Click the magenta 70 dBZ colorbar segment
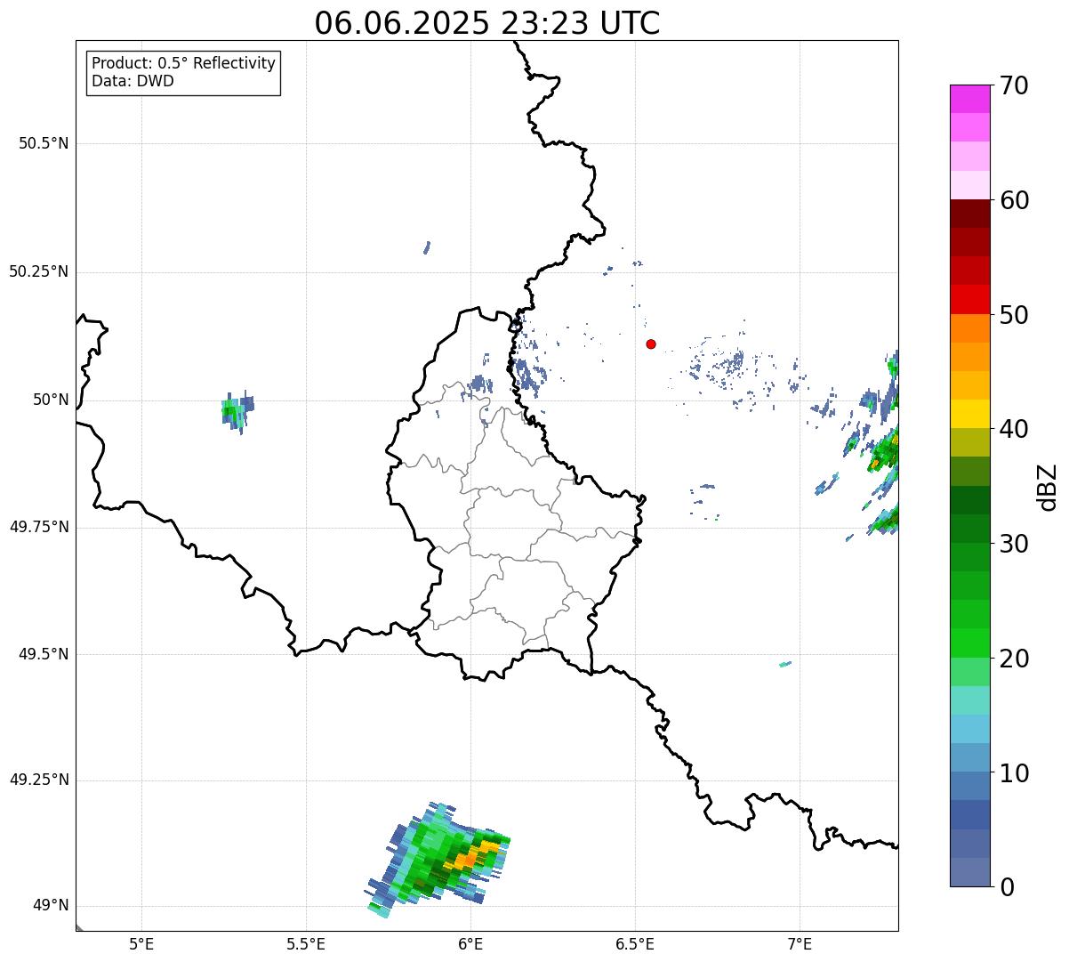Screen dimensions: 1069x962 [x=969, y=99]
